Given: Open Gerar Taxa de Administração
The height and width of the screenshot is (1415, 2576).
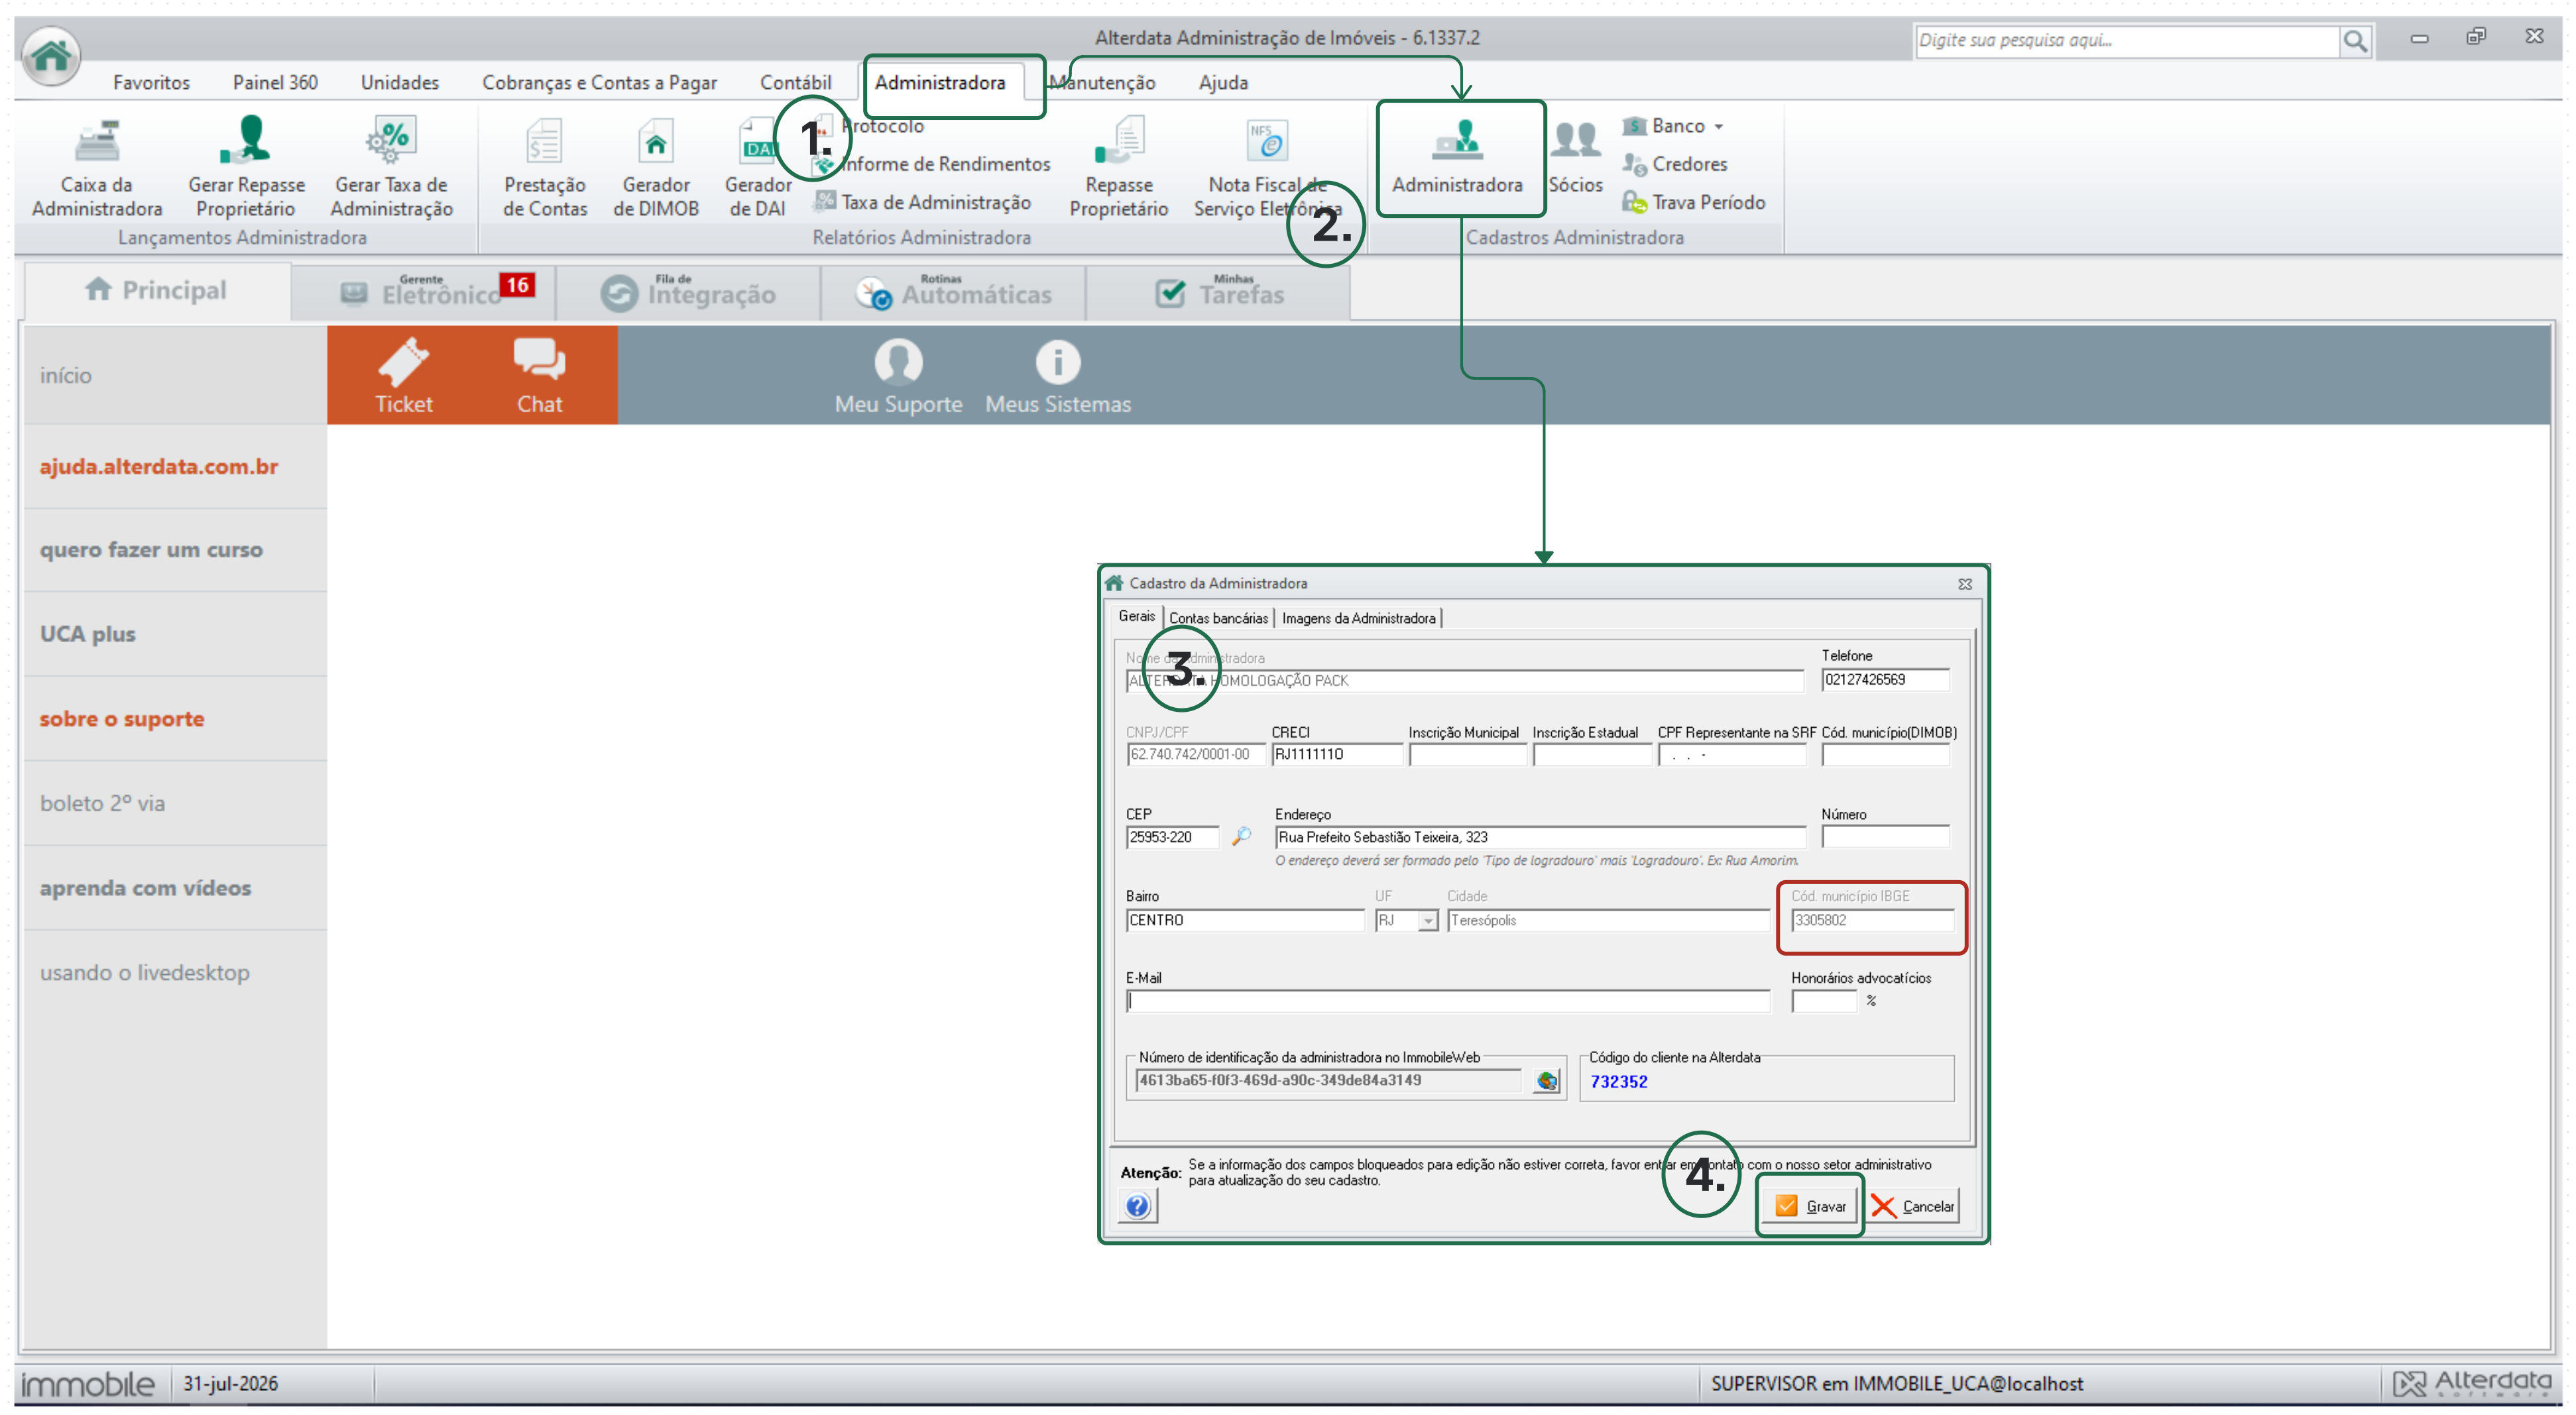Looking at the screenshot, I should pyautogui.click(x=391, y=168).
